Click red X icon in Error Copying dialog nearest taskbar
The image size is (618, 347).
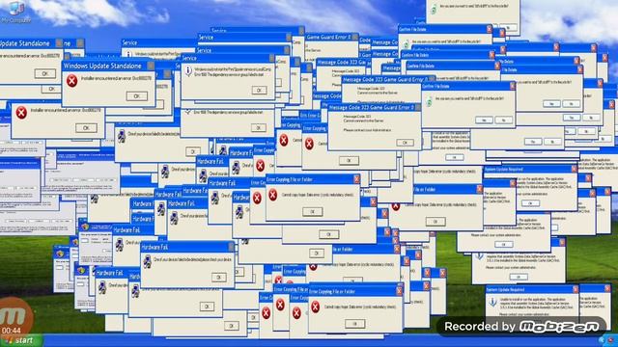(316, 307)
